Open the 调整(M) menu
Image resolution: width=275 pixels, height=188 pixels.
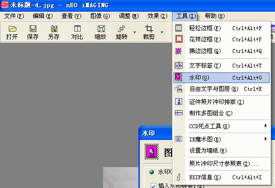click(129, 16)
